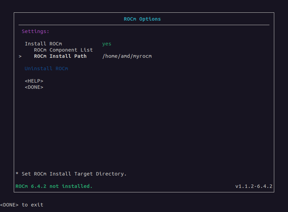Edit the /home/amd/myrocm path field

coord(127,56)
